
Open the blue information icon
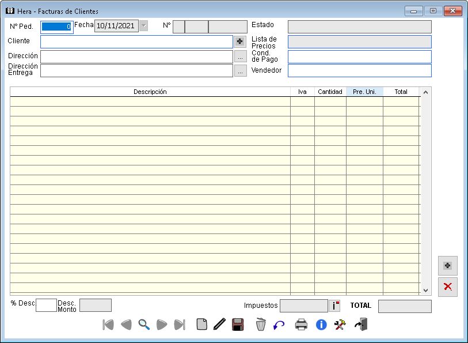321,325
